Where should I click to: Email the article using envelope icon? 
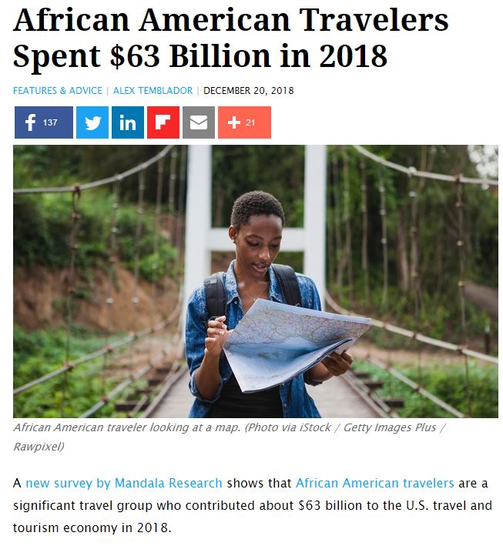point(199,122)
